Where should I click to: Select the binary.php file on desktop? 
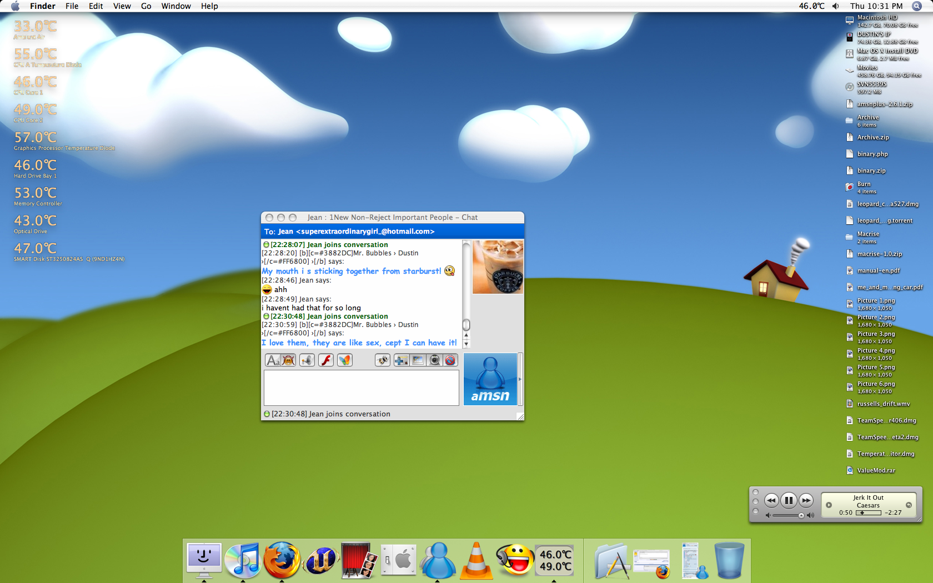tap(866, 154)
